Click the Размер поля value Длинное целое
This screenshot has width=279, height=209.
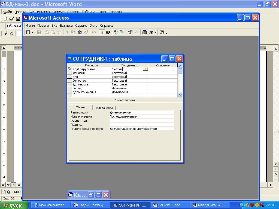pyautogui.click(x=142, y=112)
